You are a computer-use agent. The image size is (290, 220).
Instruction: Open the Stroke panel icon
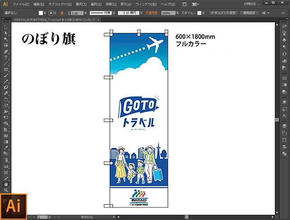284,78
